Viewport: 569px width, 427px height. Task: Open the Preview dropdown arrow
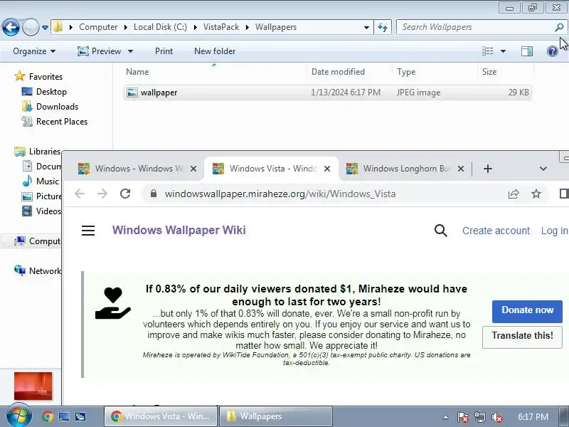click(130, 51)
